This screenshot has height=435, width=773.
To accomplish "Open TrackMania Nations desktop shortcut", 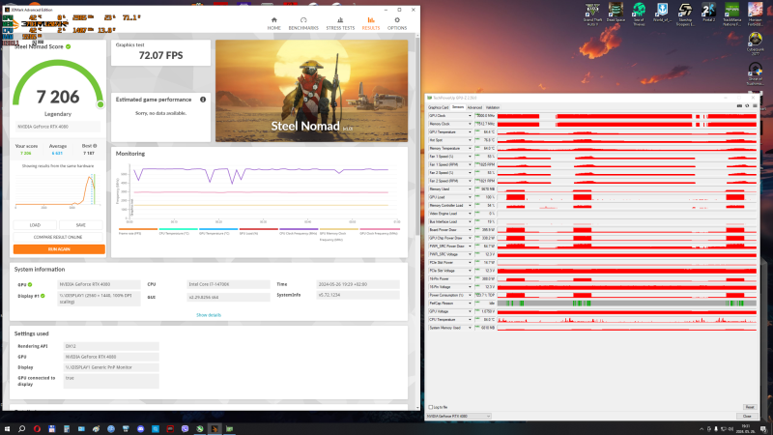I will click(732, 14).
